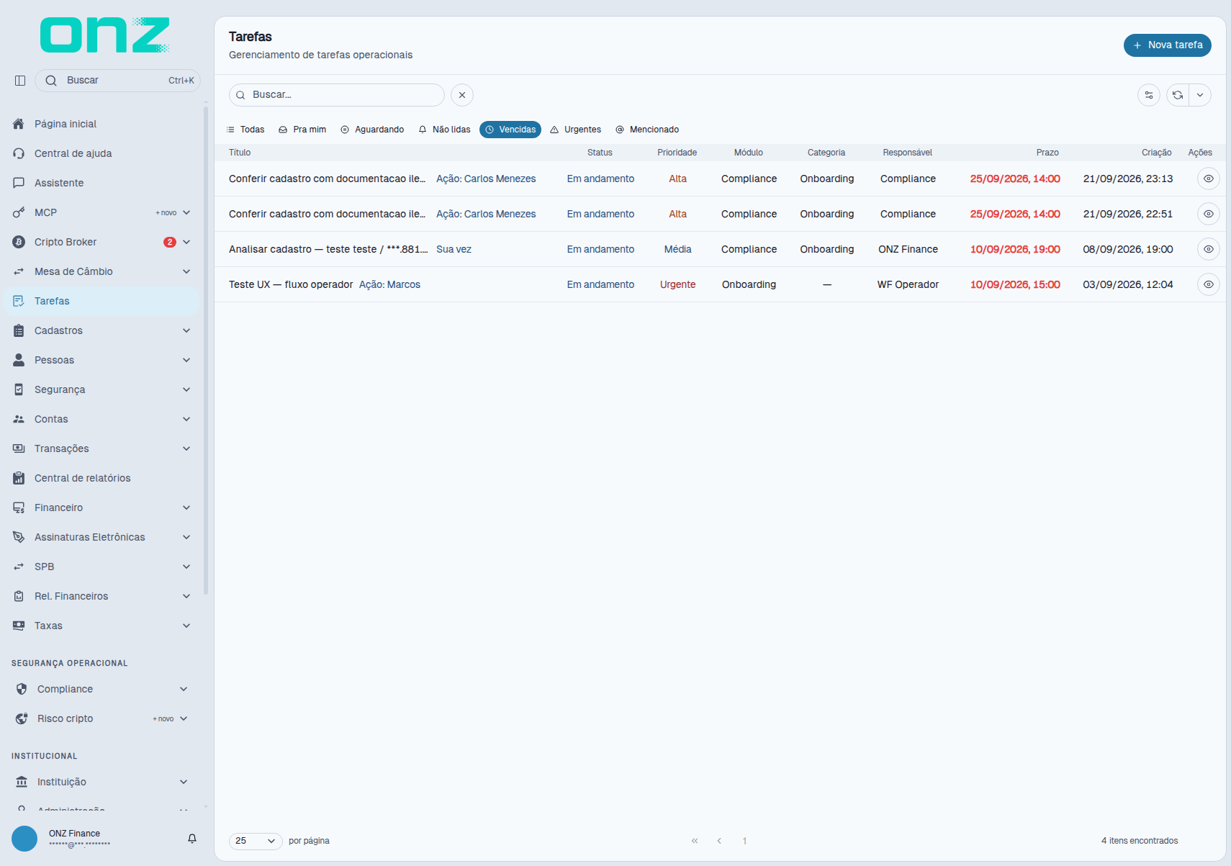Click the refresh tasks icon
Viewport: 1231px width, 866px height.
click(1178, 95)
